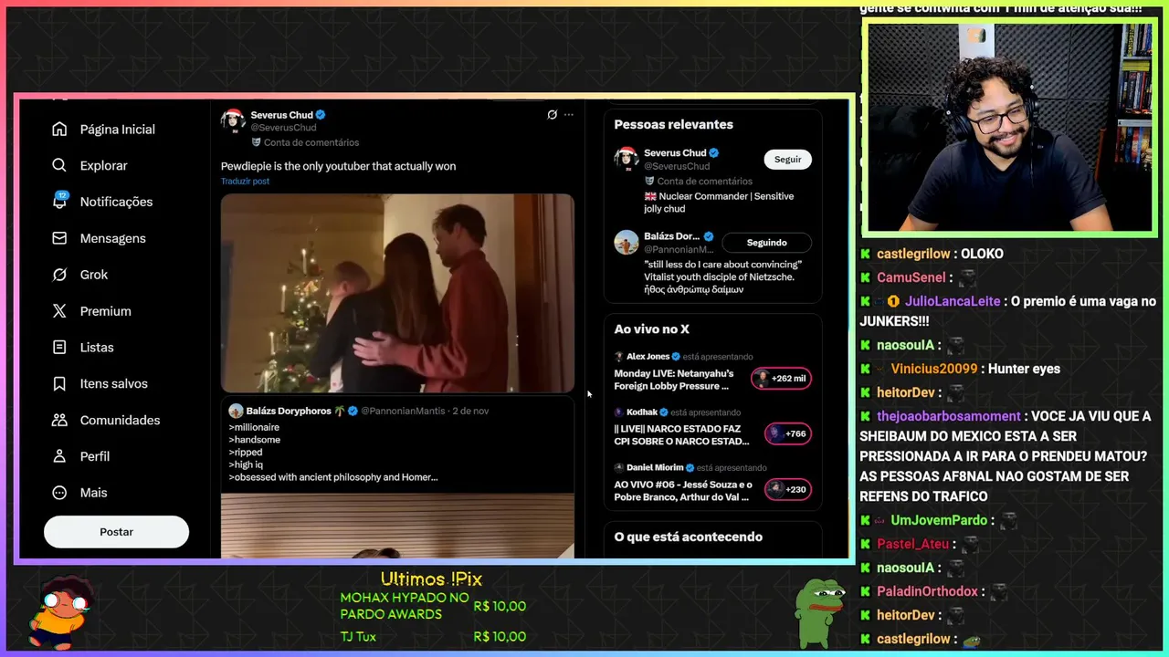The height and width of the screenshot is (657, 1169).
Task: Click '>obsessed with ancient philosophy' quoted line
Action: [x=333, y=477]
